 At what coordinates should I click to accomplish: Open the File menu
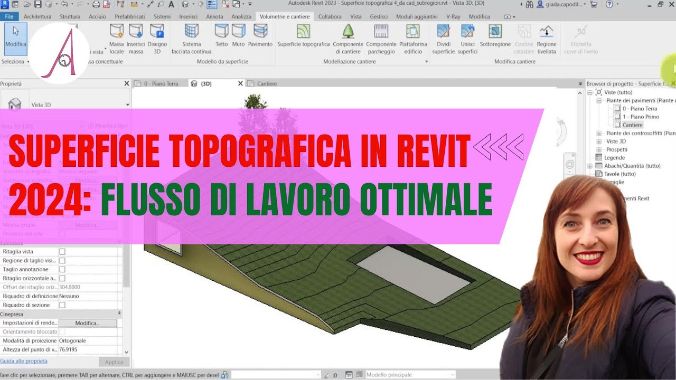[8, 16]
